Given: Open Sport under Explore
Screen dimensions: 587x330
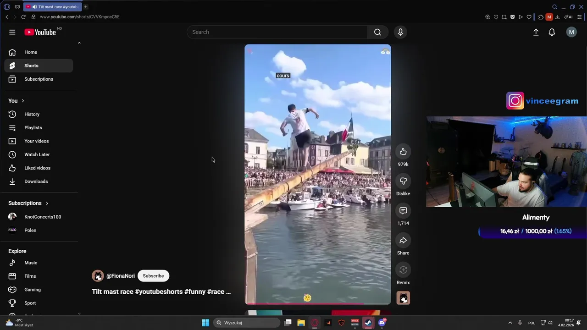Looking at the screenshot, I should point(39,303).
